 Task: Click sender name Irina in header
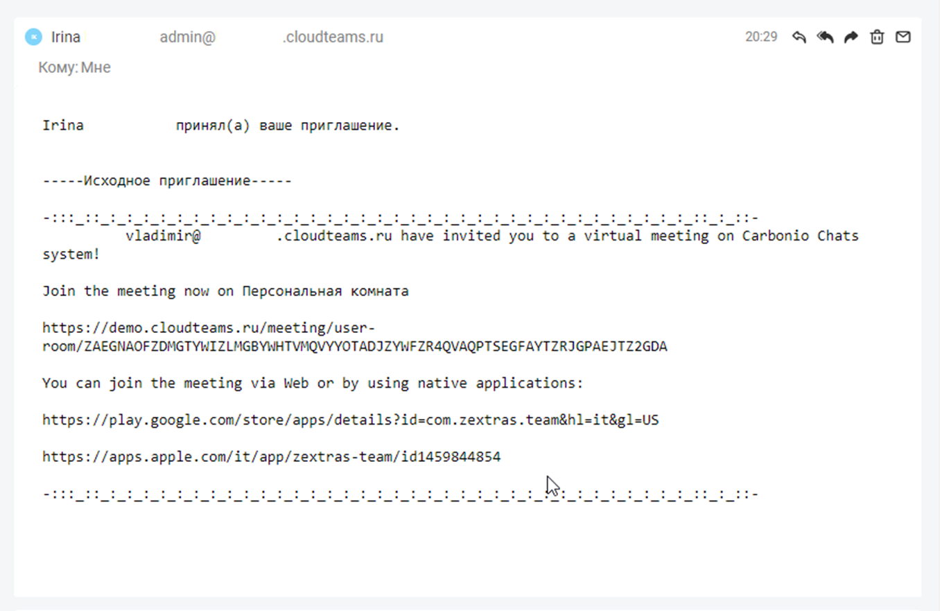click(x=66, y=37)
